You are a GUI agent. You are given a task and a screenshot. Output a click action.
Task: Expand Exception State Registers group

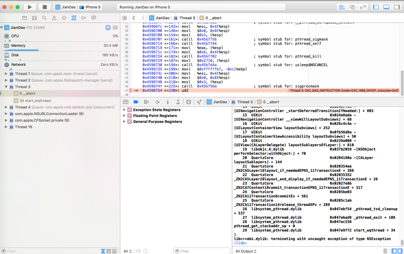(125, 109)
